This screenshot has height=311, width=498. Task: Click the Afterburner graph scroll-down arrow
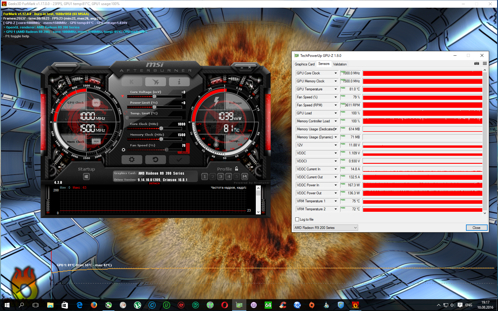coord(258,212)
